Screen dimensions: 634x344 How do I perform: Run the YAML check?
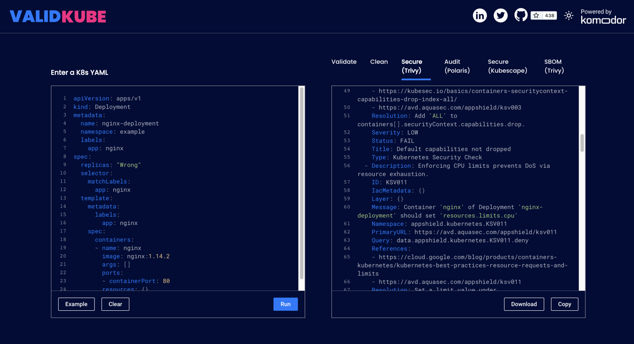click(x=285, y=304)
